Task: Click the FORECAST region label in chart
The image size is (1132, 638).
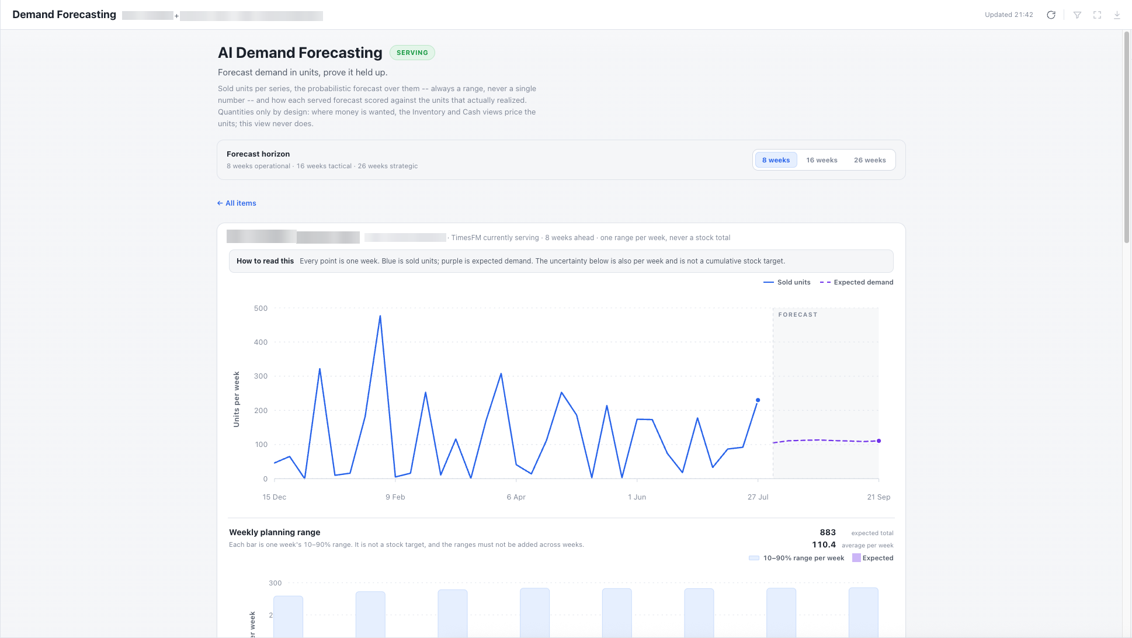Action: tap(798, 315)
